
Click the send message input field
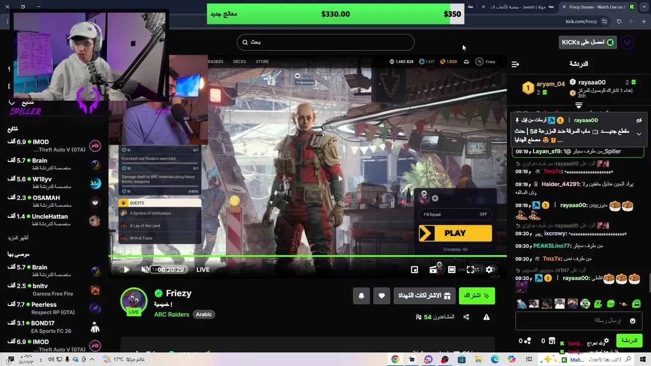click(x=578, y=321)
